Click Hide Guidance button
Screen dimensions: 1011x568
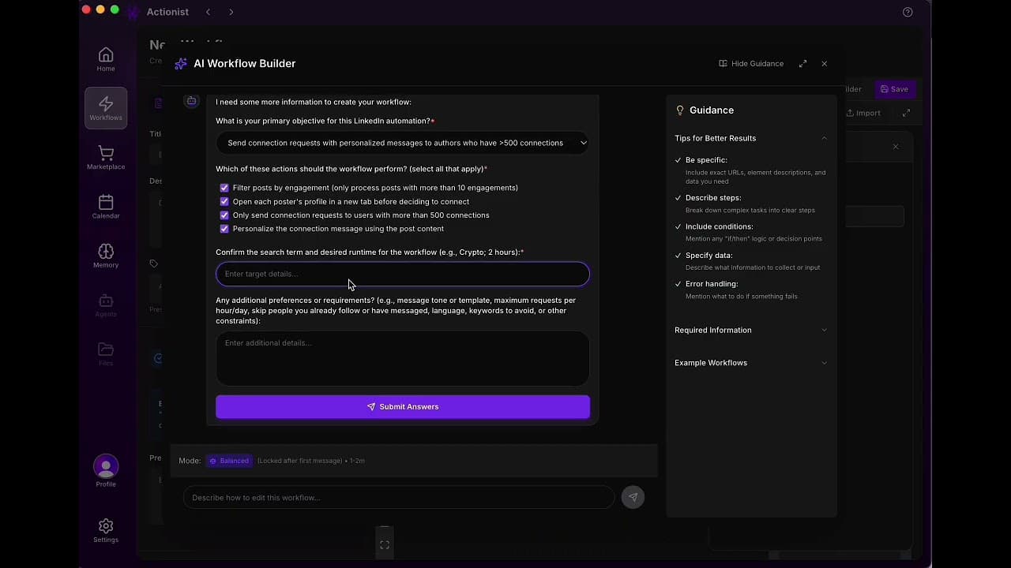pos(751,64)
